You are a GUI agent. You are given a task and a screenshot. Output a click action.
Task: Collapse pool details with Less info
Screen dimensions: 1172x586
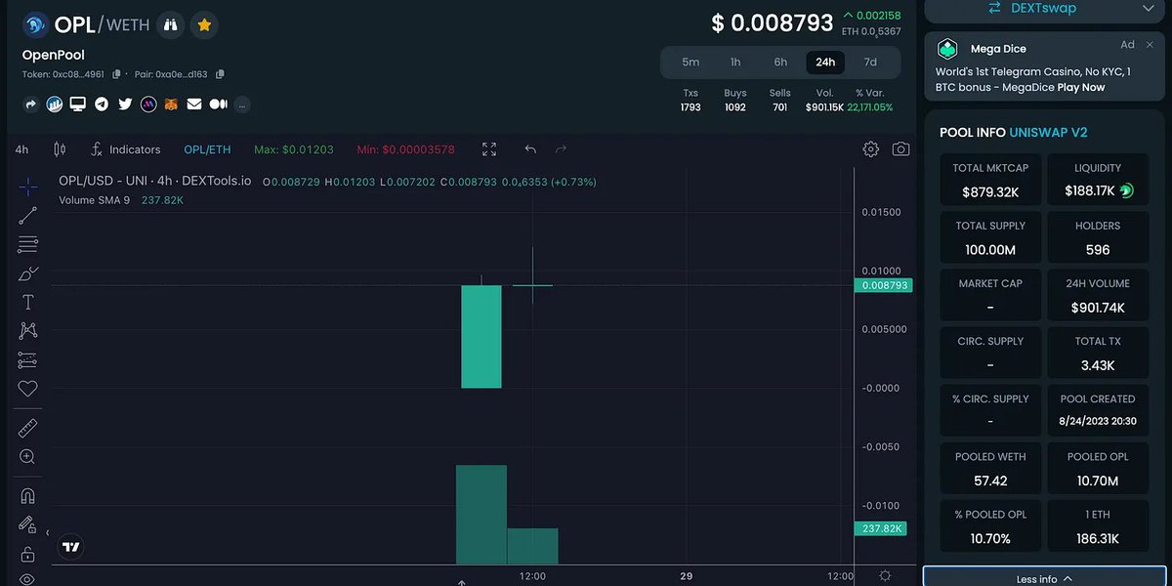tap(1044, 578)
